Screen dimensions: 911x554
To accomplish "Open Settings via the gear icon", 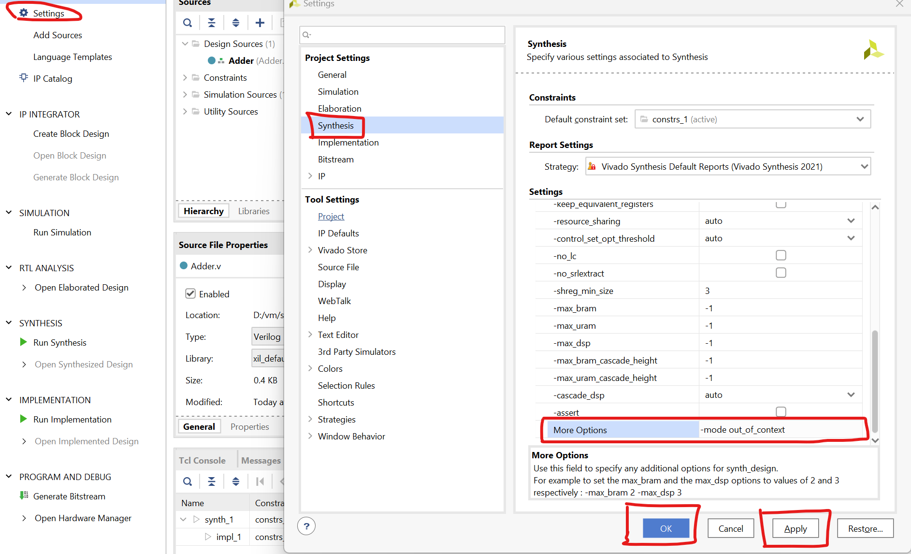I will click(x=24, y=13).
